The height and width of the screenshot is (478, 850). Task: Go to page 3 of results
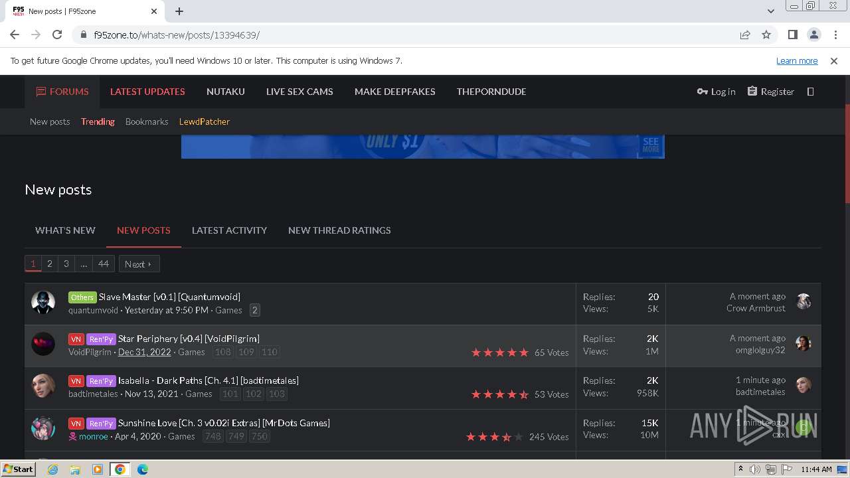[66, 264]
